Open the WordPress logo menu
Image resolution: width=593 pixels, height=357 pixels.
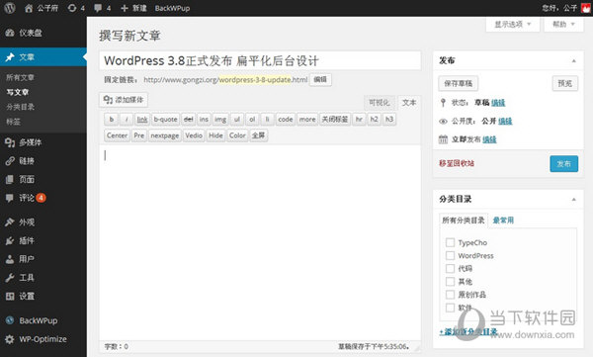pyautogui.click(x=10, y=8)
